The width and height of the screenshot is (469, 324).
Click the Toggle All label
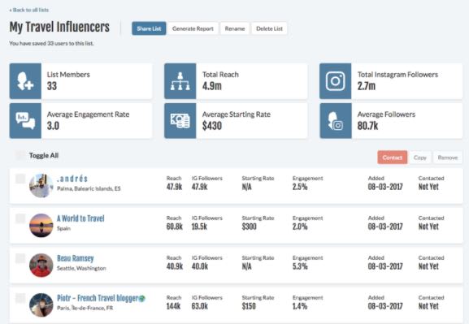(x=44, y=155)
